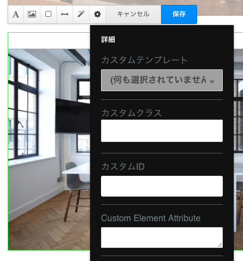Click the blue 保存 button
243x261 pixels.
pyautogui.click(x=179, y=14)
